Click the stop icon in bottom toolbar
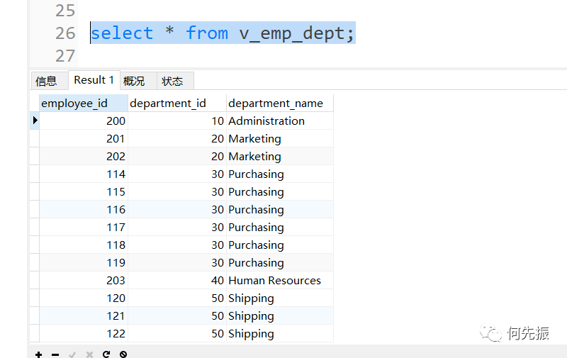The image size is (567, 358). point(123,354)
